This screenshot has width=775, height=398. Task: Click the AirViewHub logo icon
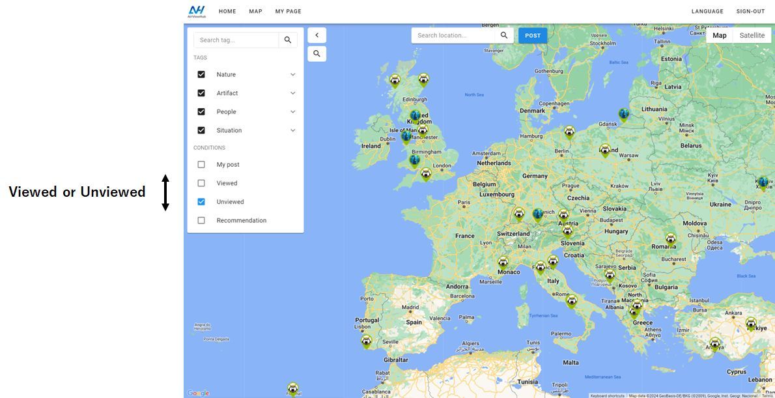[x=197, y=11]
